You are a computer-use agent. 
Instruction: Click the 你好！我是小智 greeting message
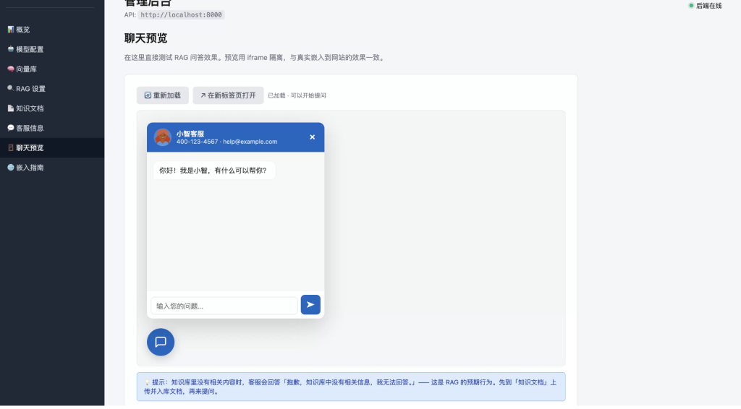click(213, 171)
